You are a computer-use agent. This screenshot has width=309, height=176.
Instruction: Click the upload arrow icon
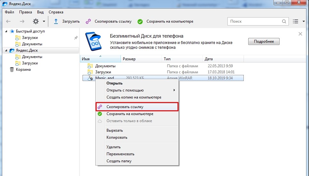[56, 21]
